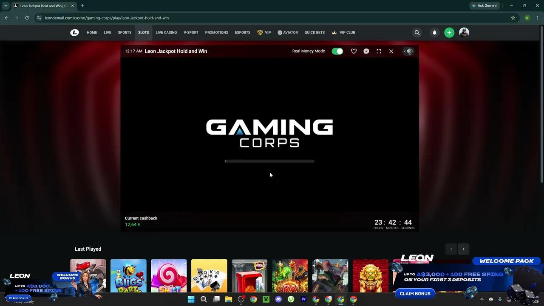Open V-SPORT in navigation
544x306 pixels.
pos(191,32)
